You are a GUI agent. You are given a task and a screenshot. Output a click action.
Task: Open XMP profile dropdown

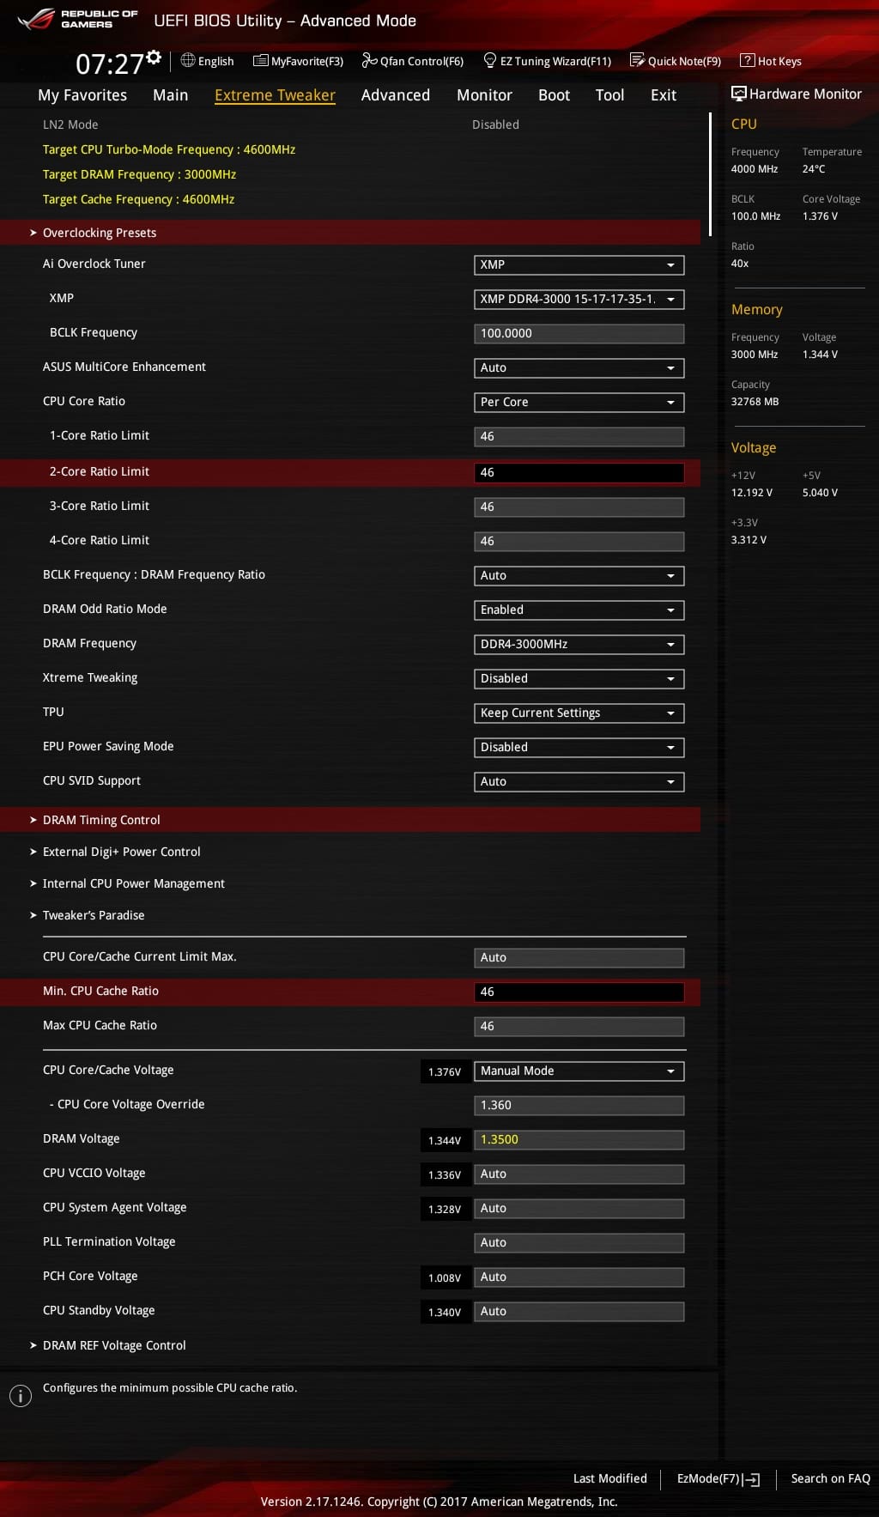tap(579, 299)
